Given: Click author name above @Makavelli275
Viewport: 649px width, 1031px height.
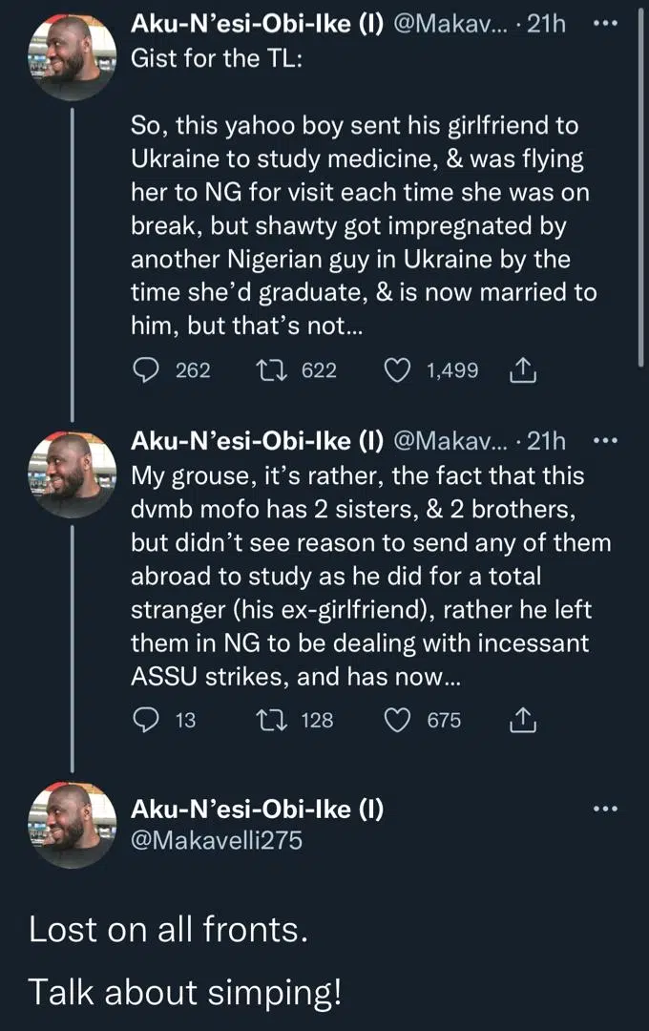Looking at the screenshot, I should tap(256, 810).
